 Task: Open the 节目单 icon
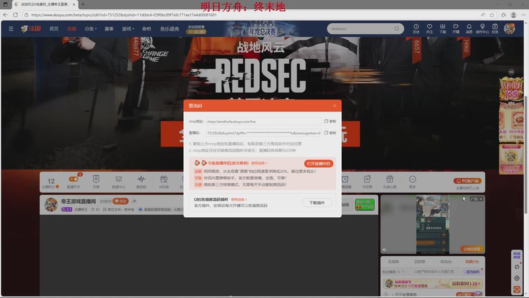367,181
